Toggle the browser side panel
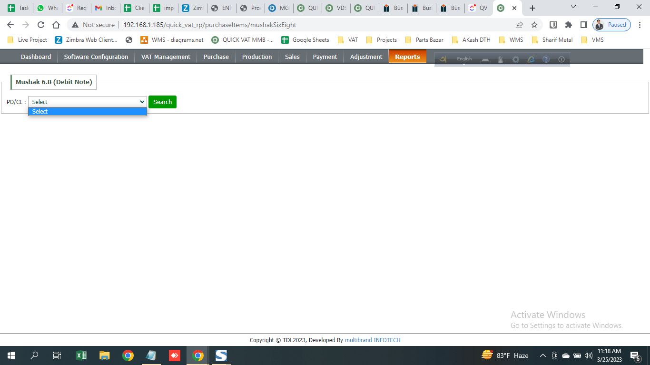This screenshot has height=365, width=650. [583, 25]
